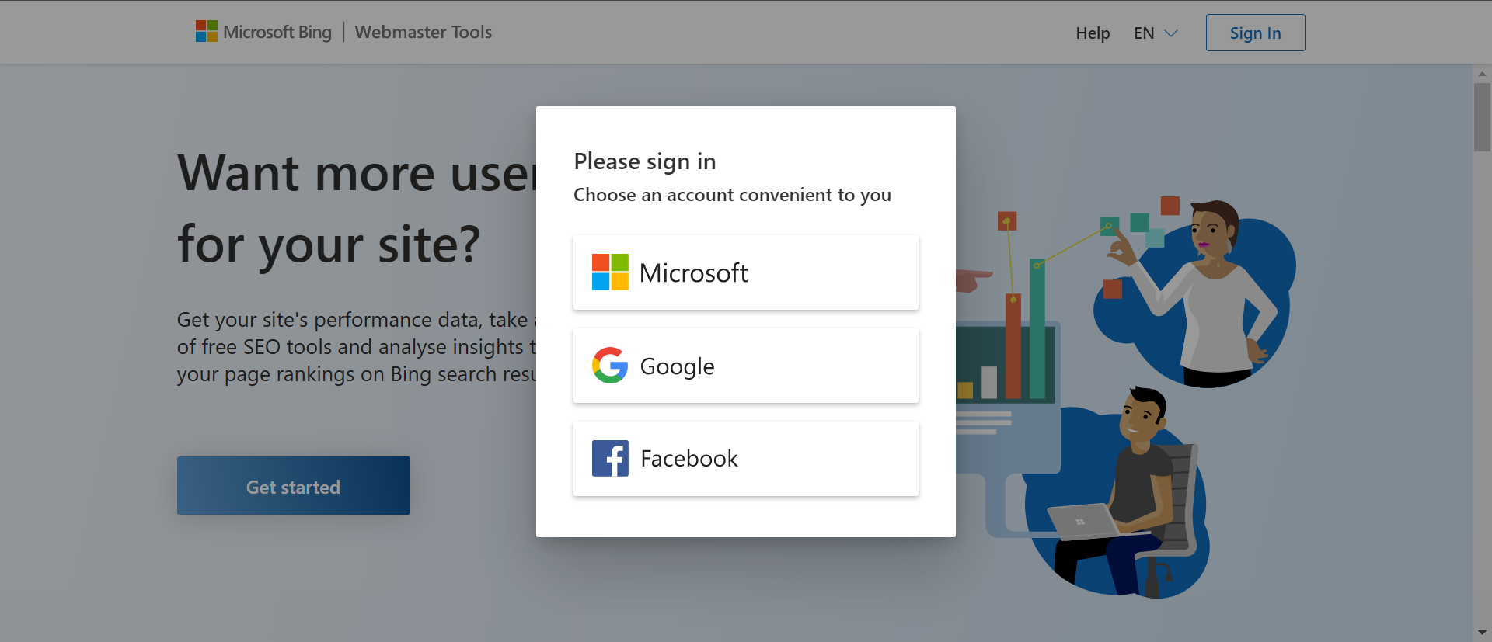Click the Facebook icon in the dialog
The height and width of the screenshot is (642, 1492).
click(611, 458)
